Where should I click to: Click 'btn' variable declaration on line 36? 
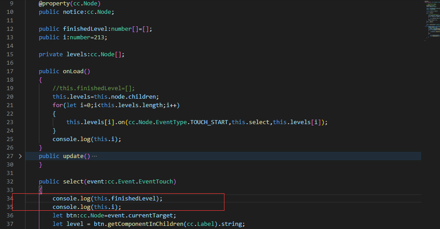72,216
